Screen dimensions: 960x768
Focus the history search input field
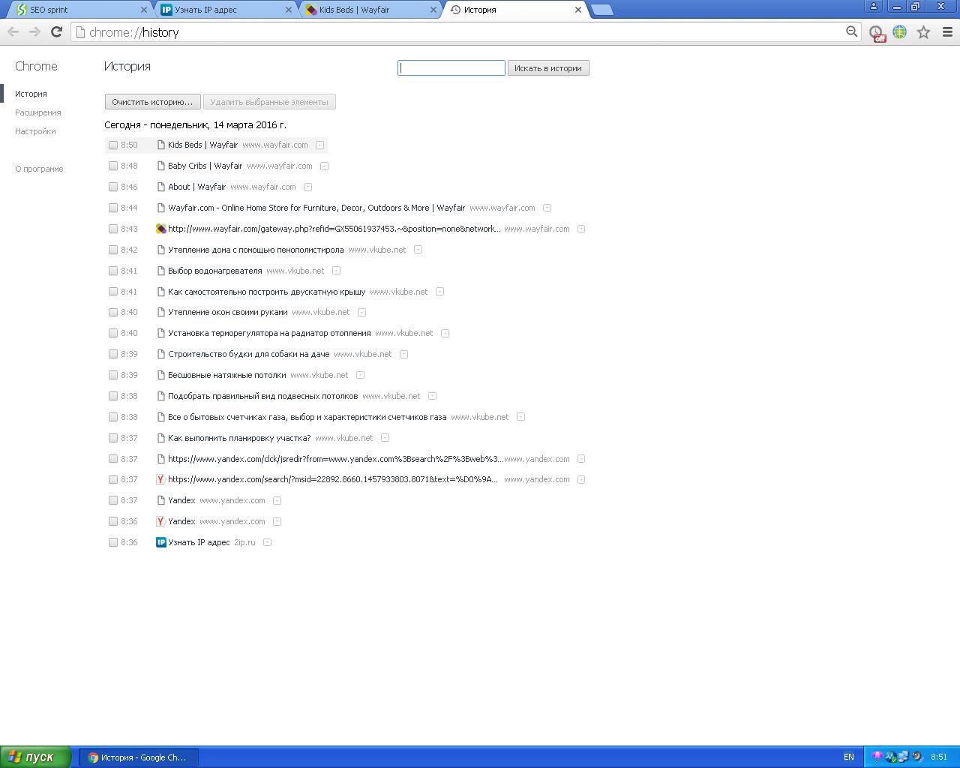451,68
